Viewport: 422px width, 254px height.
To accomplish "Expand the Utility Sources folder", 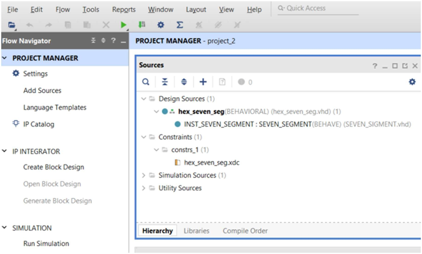I will coord(143,188).
